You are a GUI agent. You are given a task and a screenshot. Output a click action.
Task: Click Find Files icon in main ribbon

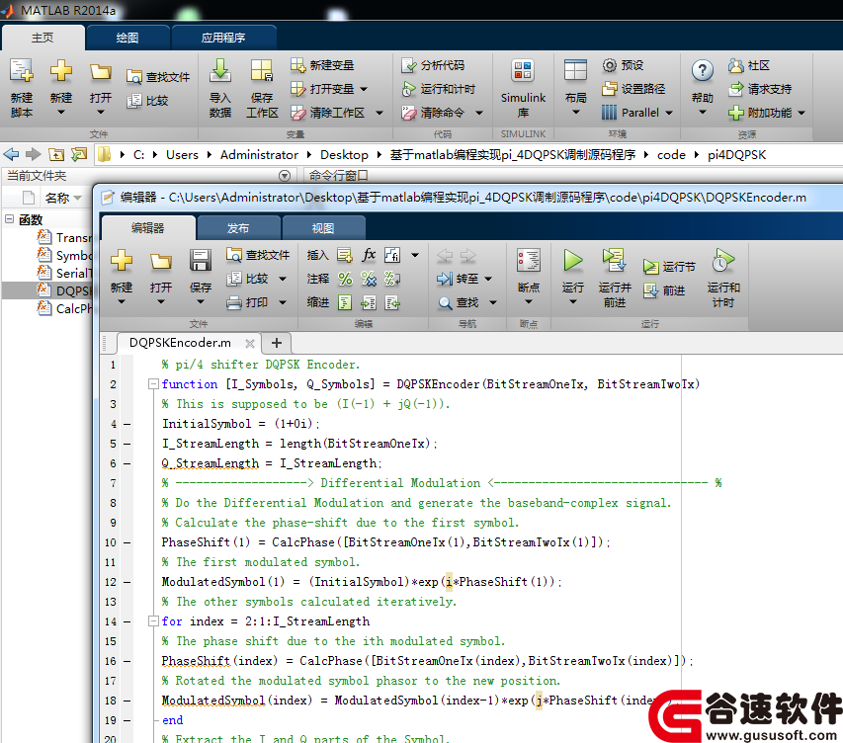(x=133, y=77)
